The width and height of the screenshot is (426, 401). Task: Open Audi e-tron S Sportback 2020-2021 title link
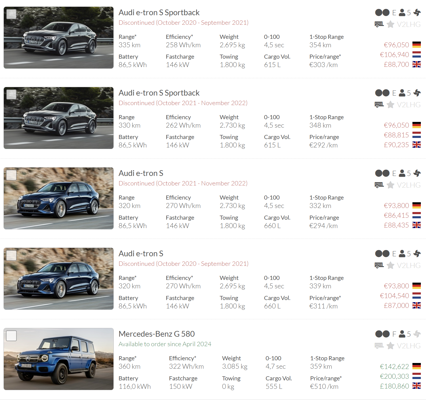pos(159,12)
